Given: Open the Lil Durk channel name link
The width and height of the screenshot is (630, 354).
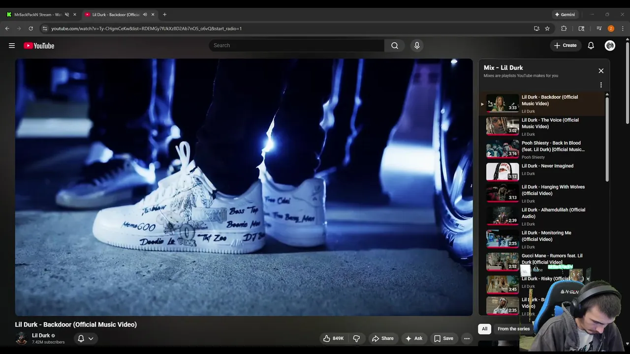Looking at the screenshot, I should 41,335.
